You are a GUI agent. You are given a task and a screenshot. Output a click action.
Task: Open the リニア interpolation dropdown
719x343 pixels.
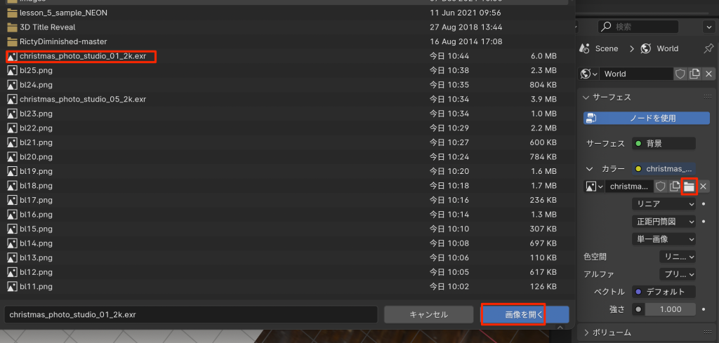[664, 204]
